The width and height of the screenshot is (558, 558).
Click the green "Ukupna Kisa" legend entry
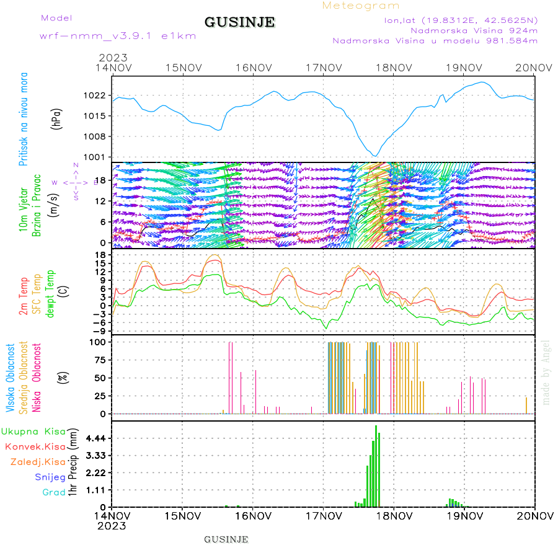tap(33, 432)
